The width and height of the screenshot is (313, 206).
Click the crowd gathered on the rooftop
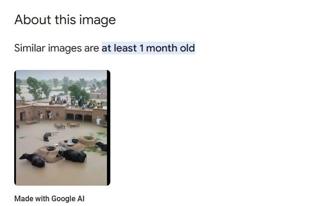(76, 103)
